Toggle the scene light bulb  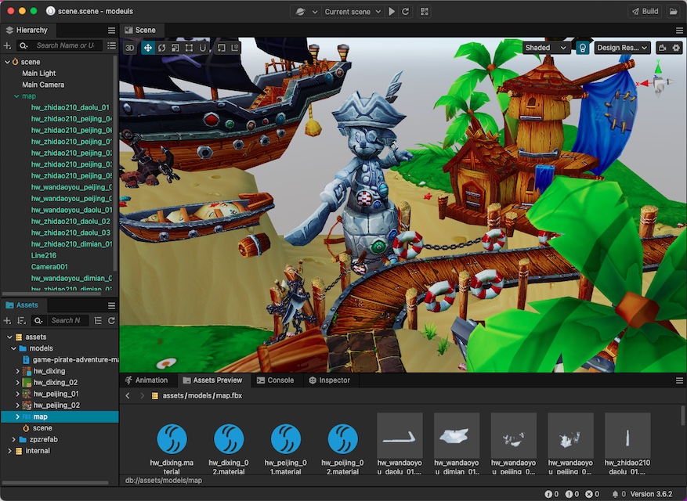point(582,48)
